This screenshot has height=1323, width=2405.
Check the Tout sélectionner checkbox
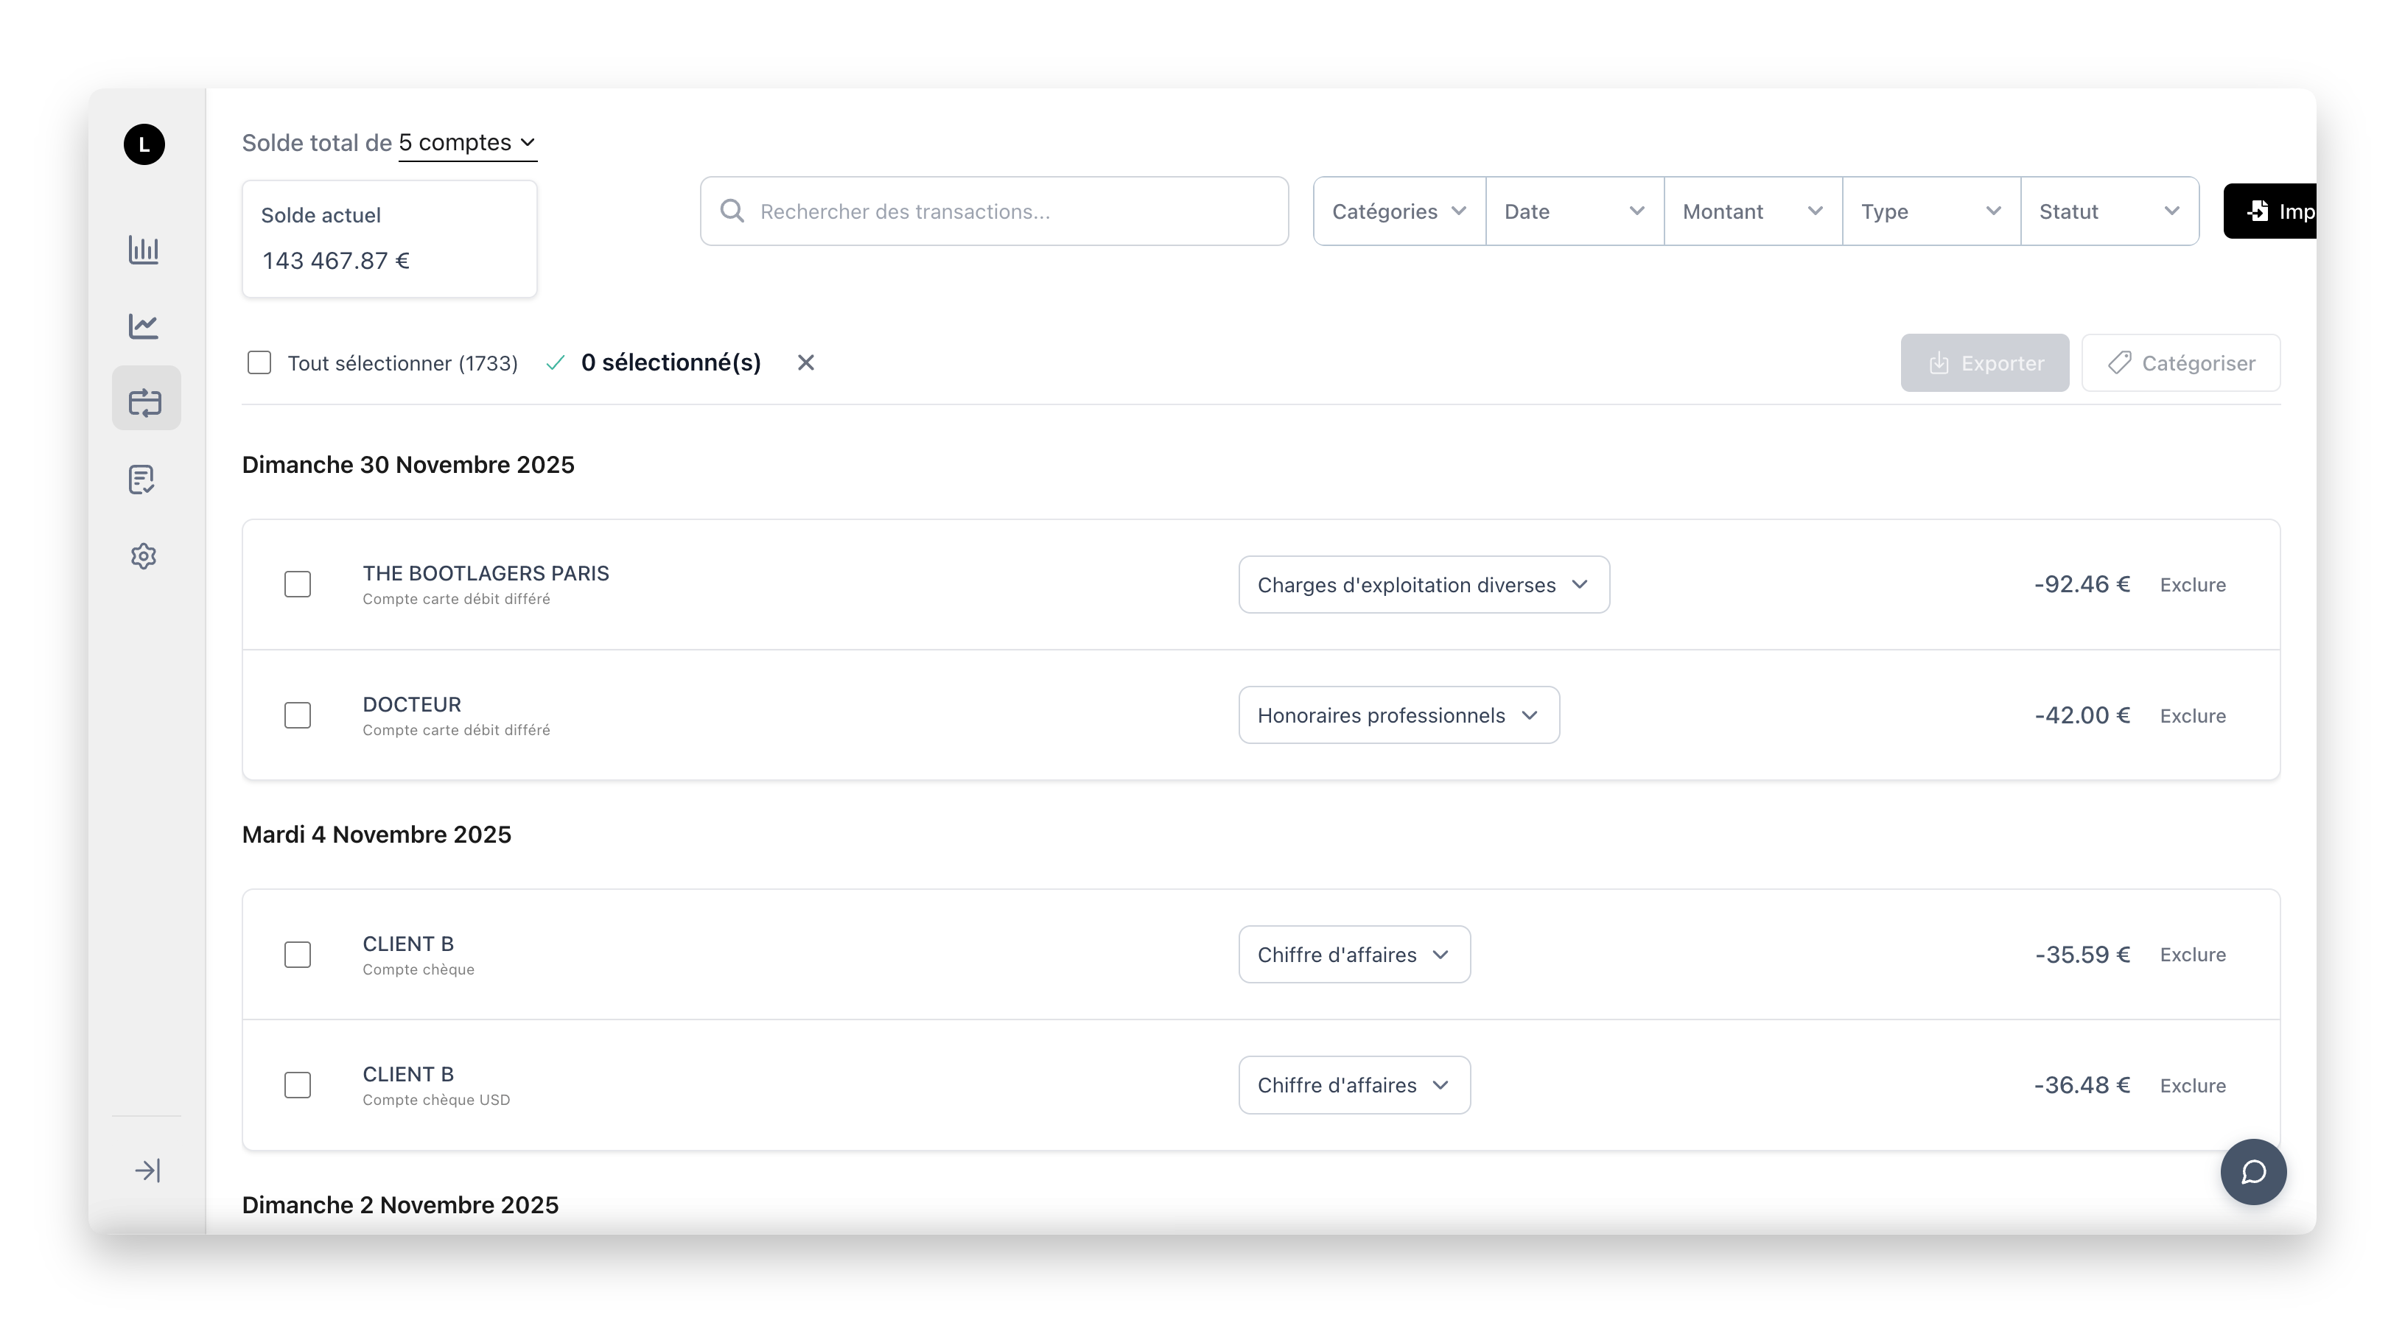[x=259, y=362]
